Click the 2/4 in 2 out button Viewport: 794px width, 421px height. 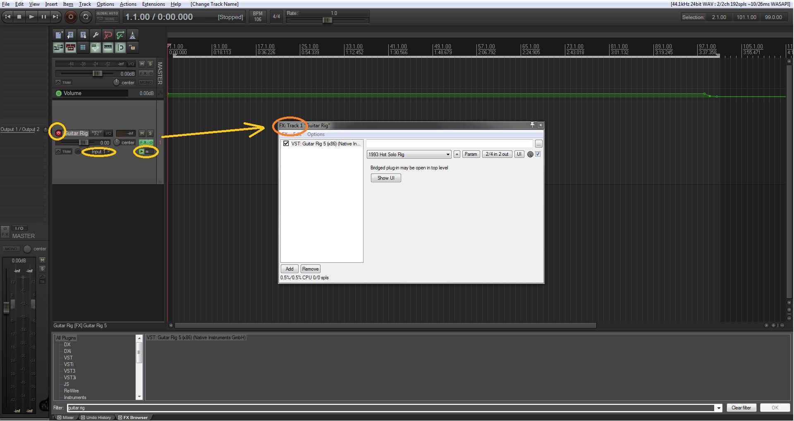(x=497, y=154)
